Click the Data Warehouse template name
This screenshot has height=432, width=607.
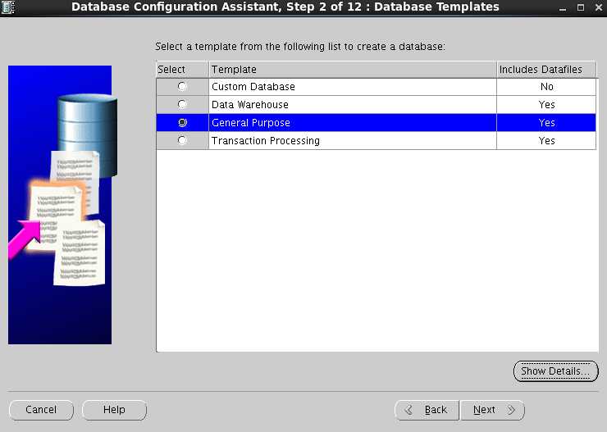pyautogui.click(x=249, y=104)
